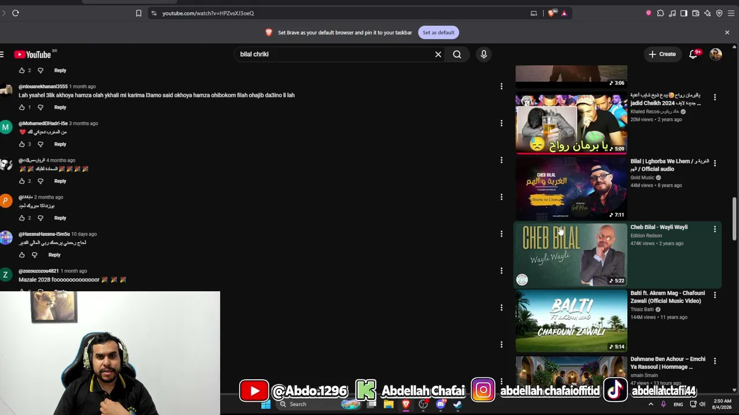The image size is (739, 415).
Task: Open the Brave Wallet icon
Action: 696,13
